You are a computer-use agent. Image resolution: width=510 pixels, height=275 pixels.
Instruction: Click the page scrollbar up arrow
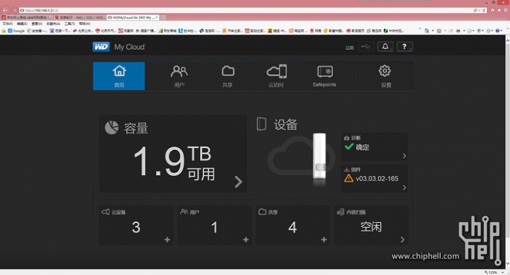(507, 40)
